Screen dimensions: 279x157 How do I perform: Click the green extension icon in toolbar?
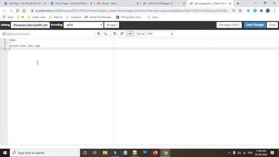(x=255, y=10)
